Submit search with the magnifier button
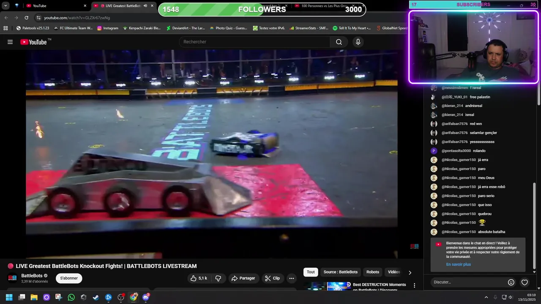541x304 pixels. click(x=339, y=42)
